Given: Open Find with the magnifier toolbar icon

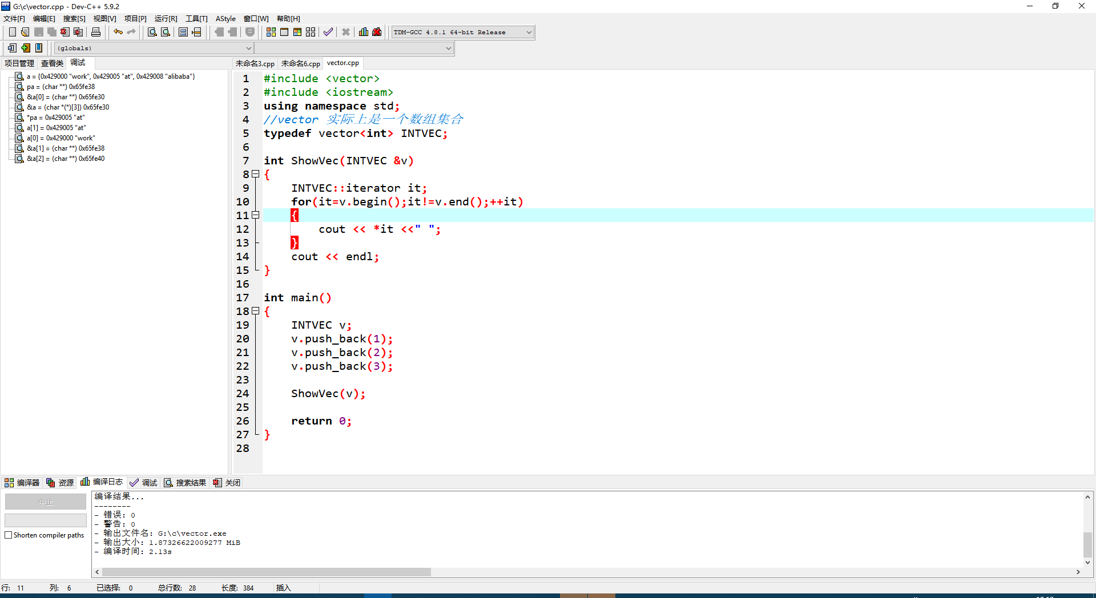Looking at the screenshot, I should [x=152, y=32].
